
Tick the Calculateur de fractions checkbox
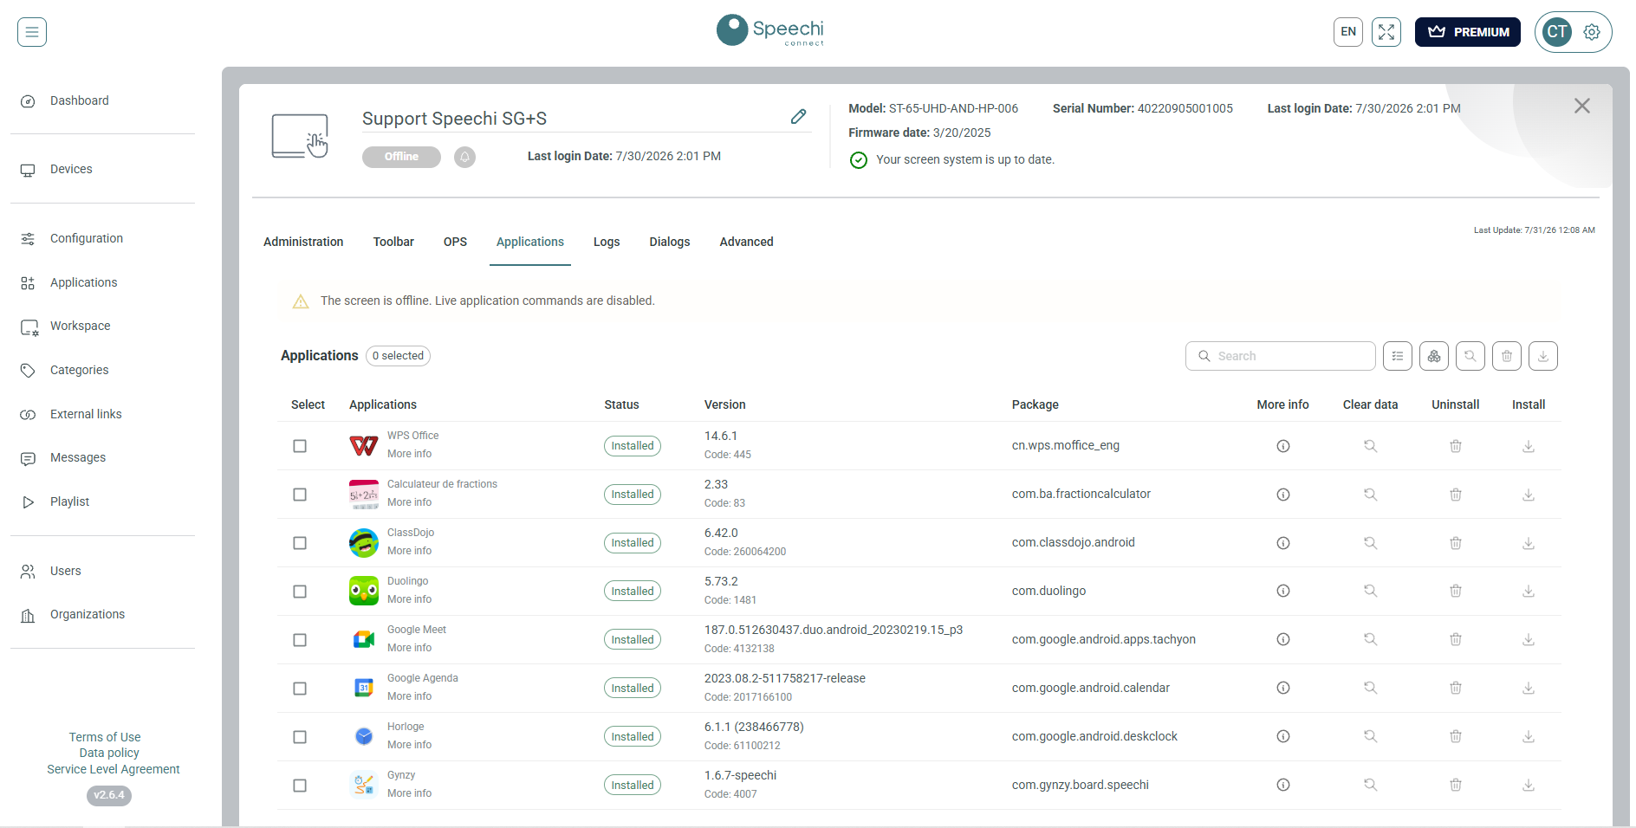click(300, 495)
